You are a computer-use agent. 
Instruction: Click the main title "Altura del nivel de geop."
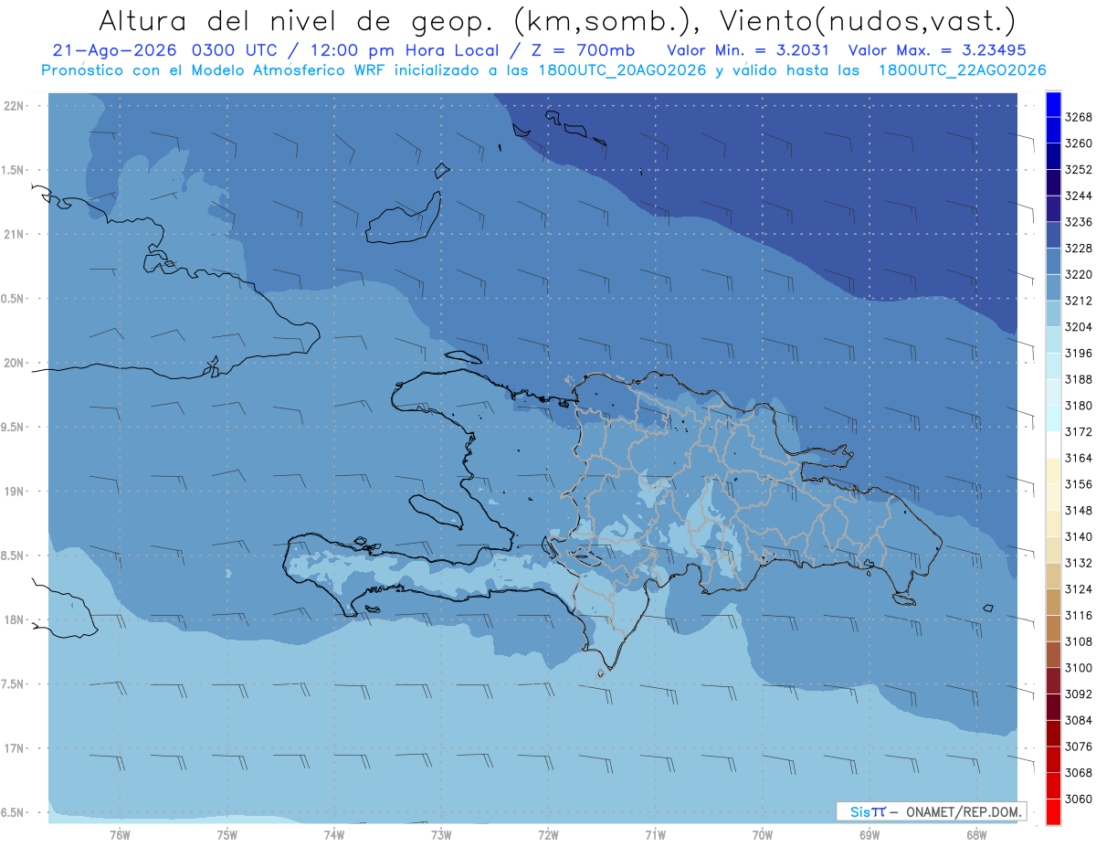[x=297, y=21]
